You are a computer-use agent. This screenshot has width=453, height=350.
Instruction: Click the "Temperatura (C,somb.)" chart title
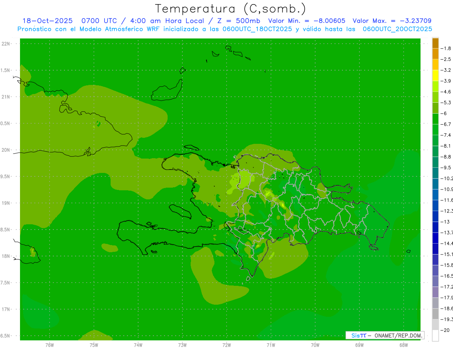pos(230,8)
